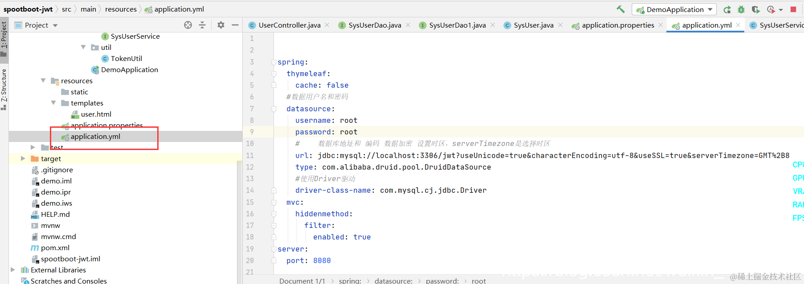Start debugging with the bug icon
The image size is (804, 284).
741,9
